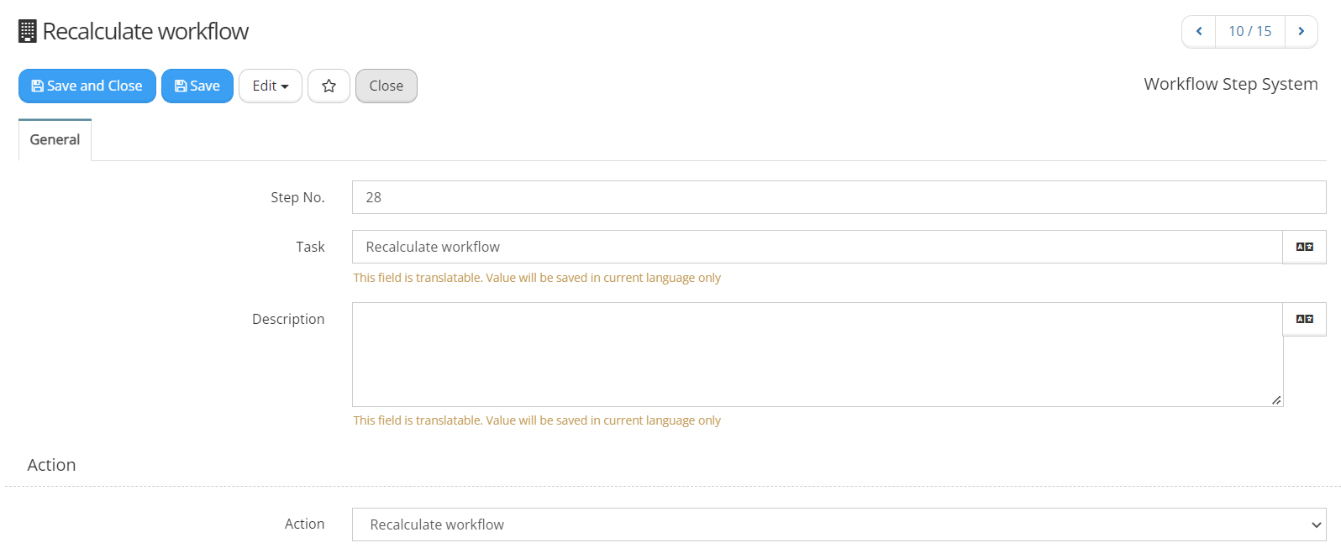The width and height of the screenshot is (1341, 548).
Task: Go to the previous record arrow
Action: tap(1199, 32)
